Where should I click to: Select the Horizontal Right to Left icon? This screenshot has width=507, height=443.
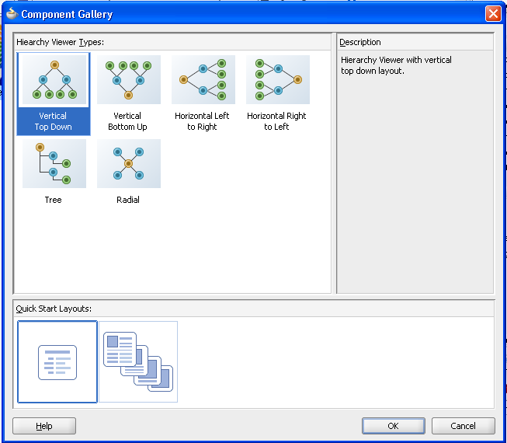277,80
